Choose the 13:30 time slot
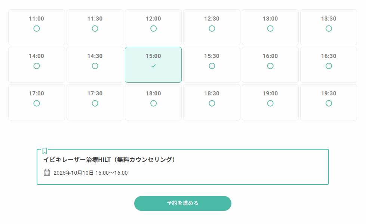 coord(328,27)
